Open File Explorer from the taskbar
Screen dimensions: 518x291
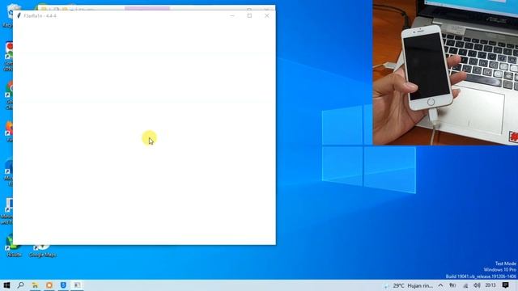(35, 285)
